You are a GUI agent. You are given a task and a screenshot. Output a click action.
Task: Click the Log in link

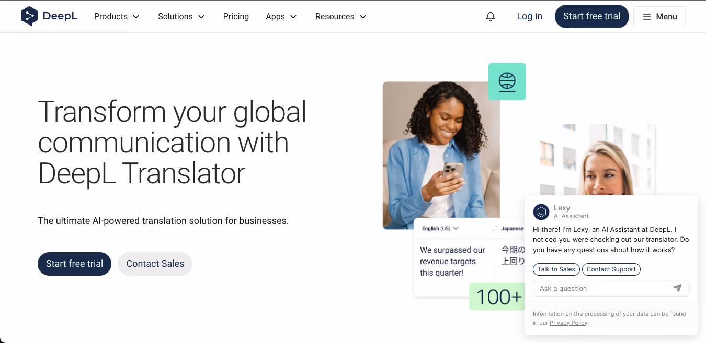(x=529, y=16)
